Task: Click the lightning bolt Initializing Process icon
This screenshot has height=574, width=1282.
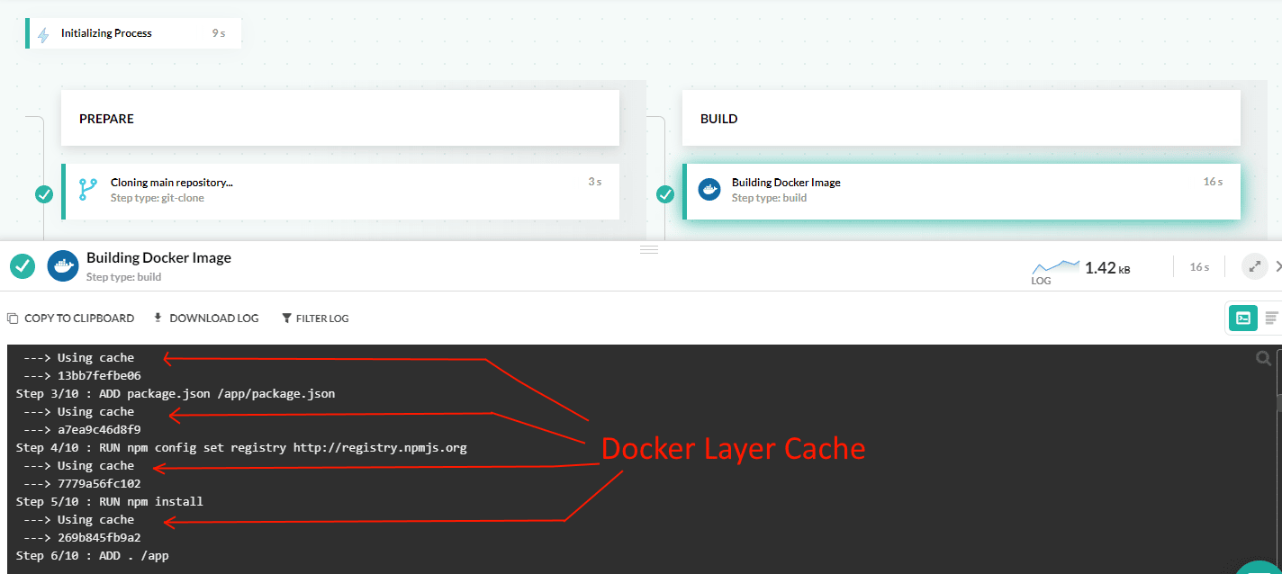Action: pyautogui.click(x=43, y=34)
